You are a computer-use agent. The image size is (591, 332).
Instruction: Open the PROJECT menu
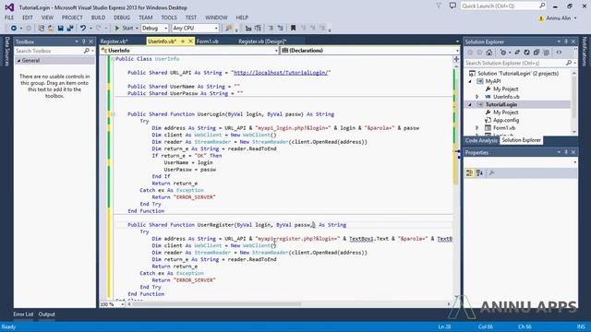(72, 18)
